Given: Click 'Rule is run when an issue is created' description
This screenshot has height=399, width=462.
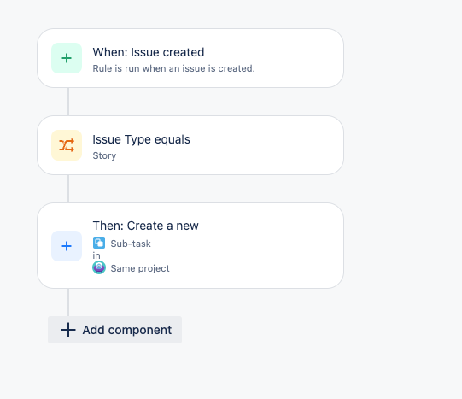Looking at the screenshot, I should [173, 68].
